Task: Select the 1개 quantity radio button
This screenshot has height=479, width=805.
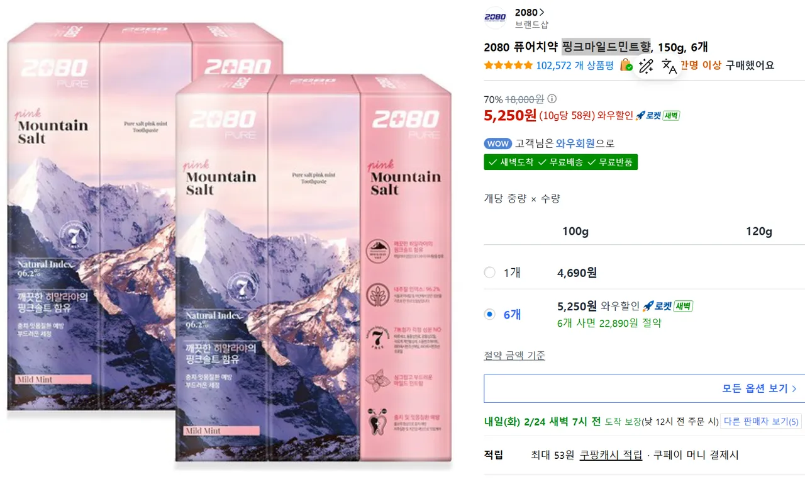Action: (x=490, y=273)
